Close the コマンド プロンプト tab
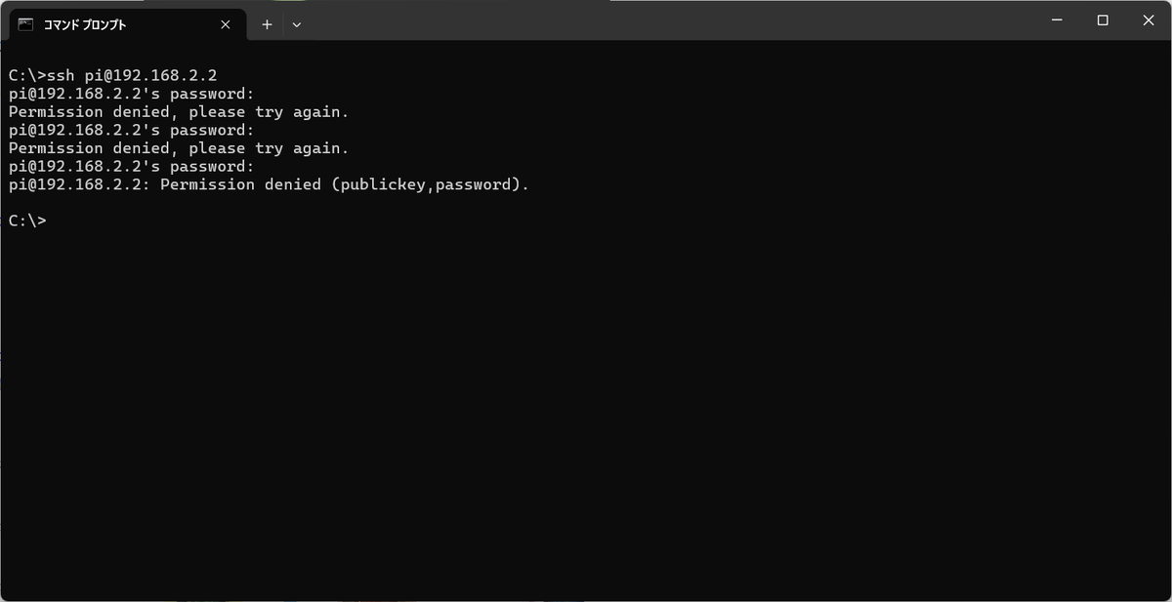Screen dimensions: 1172x602 226,24
